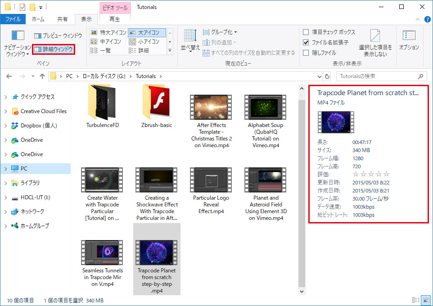This screenshot has height=306, width=433.
Task: Go up one folder level arrow
Action: pos(42,76)
